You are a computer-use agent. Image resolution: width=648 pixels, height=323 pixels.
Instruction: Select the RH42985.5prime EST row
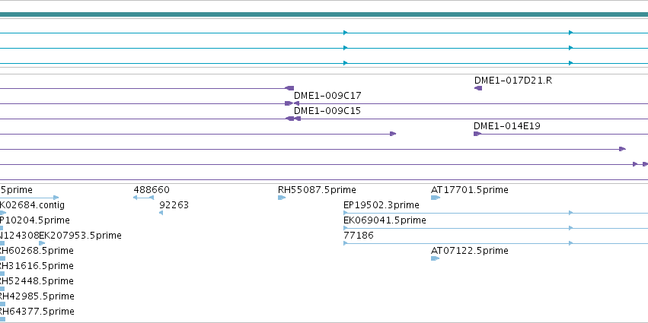37,296
